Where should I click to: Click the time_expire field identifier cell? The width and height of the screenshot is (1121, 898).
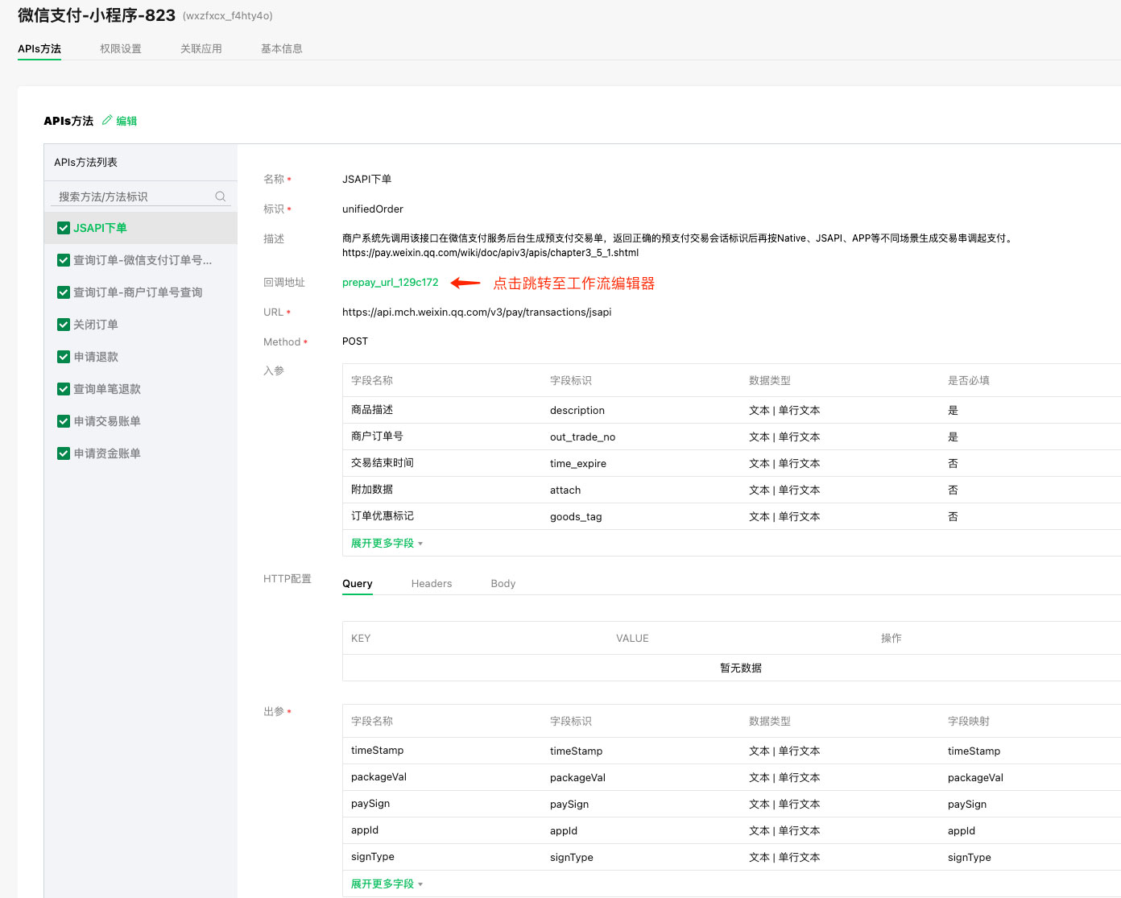pyautogui.click(x=578, y=464)
